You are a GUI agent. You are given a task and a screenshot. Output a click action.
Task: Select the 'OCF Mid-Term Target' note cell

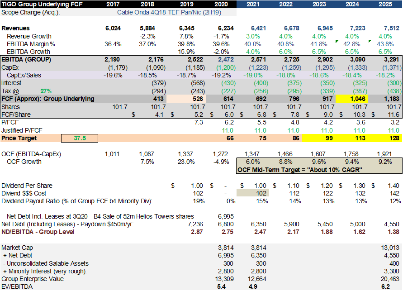coord(300,170)
